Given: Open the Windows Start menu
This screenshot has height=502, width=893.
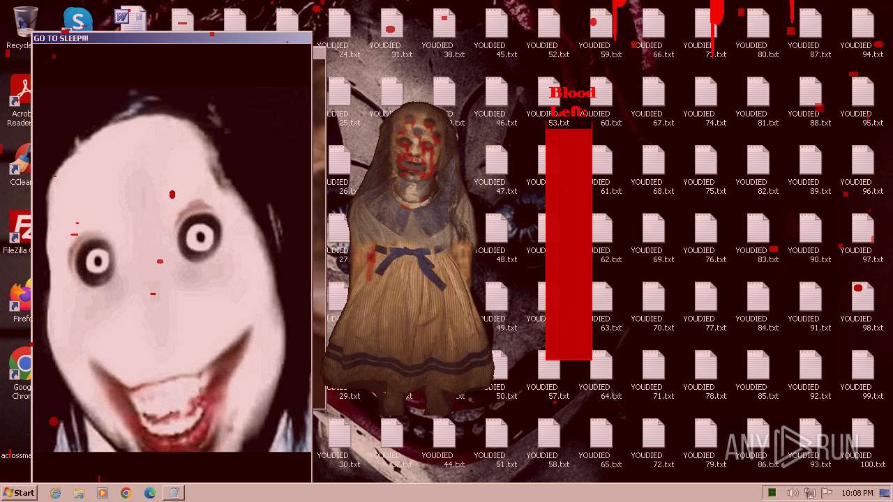Looking at the screenshot, I should 19,492.
